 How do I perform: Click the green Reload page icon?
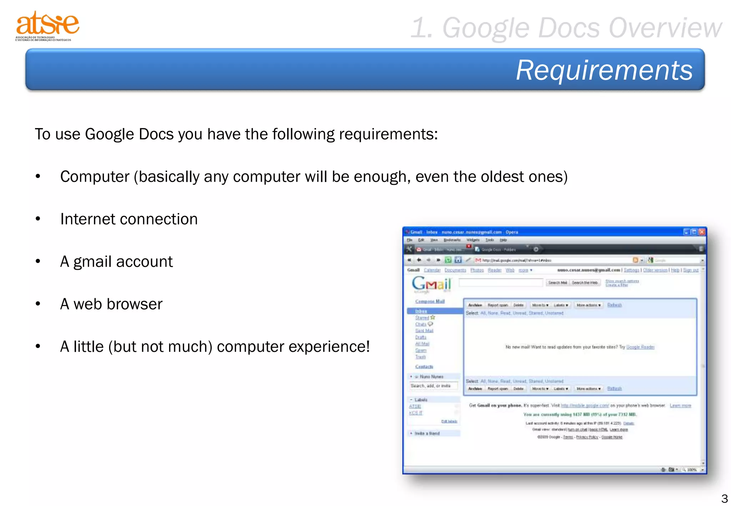pyautogui.click(x=448, y=260)
